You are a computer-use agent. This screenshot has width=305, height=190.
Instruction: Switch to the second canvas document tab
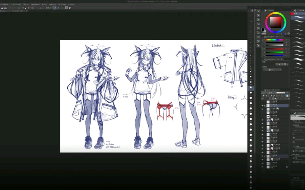tap(20, 11)
